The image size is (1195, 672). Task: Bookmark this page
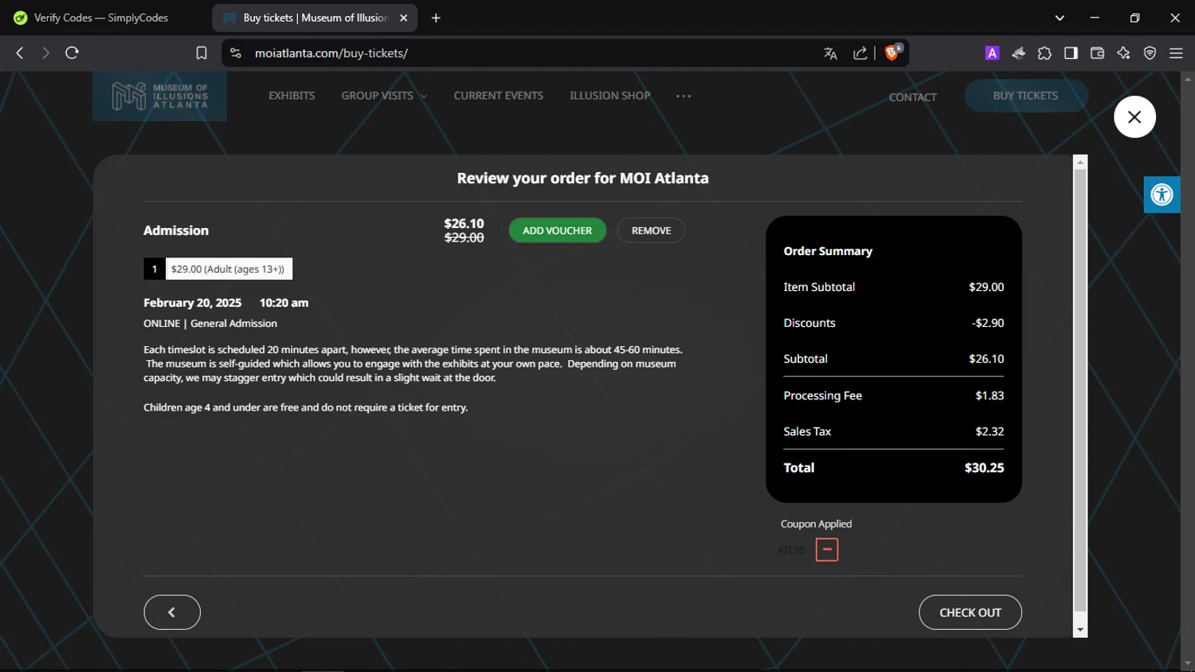pyautogui.click(x=202, y=53)
